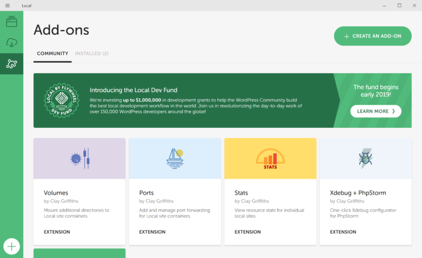Viewport: 422px width, 258px height.
Task: Open the hamburger menu in title bar
Action: [8, 6]
